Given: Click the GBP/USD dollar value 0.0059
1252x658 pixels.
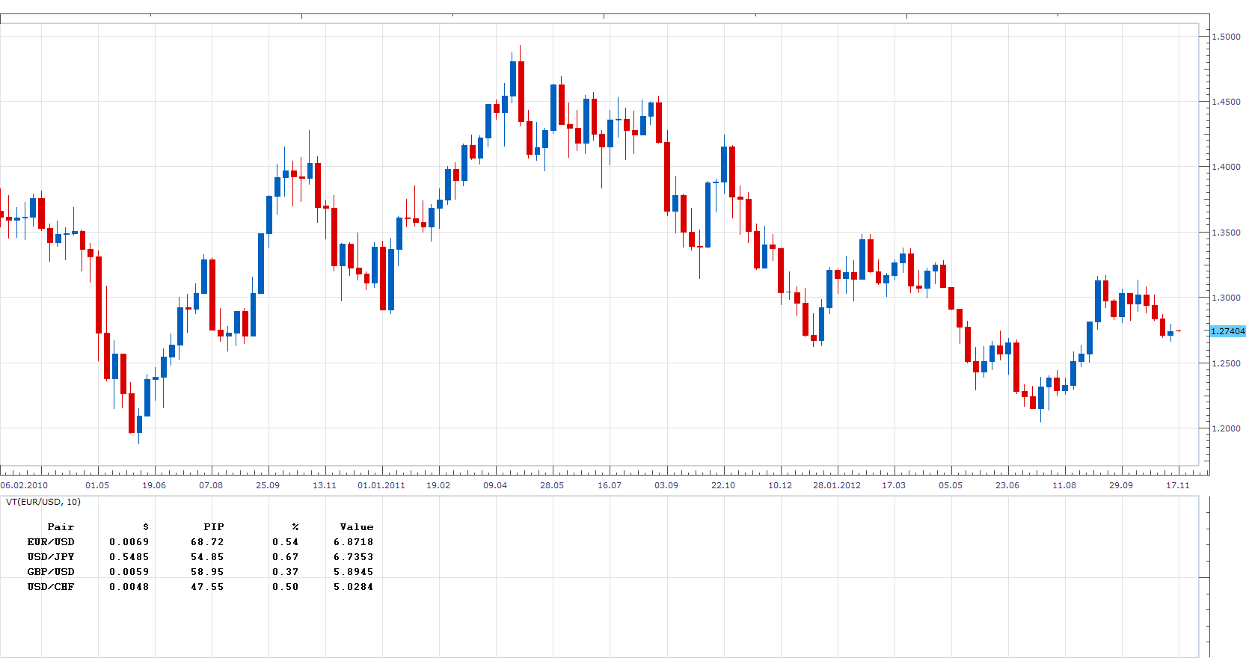Looking at the screenshot, I should [129, 572].
